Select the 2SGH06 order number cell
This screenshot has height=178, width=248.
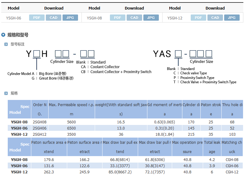40,128
